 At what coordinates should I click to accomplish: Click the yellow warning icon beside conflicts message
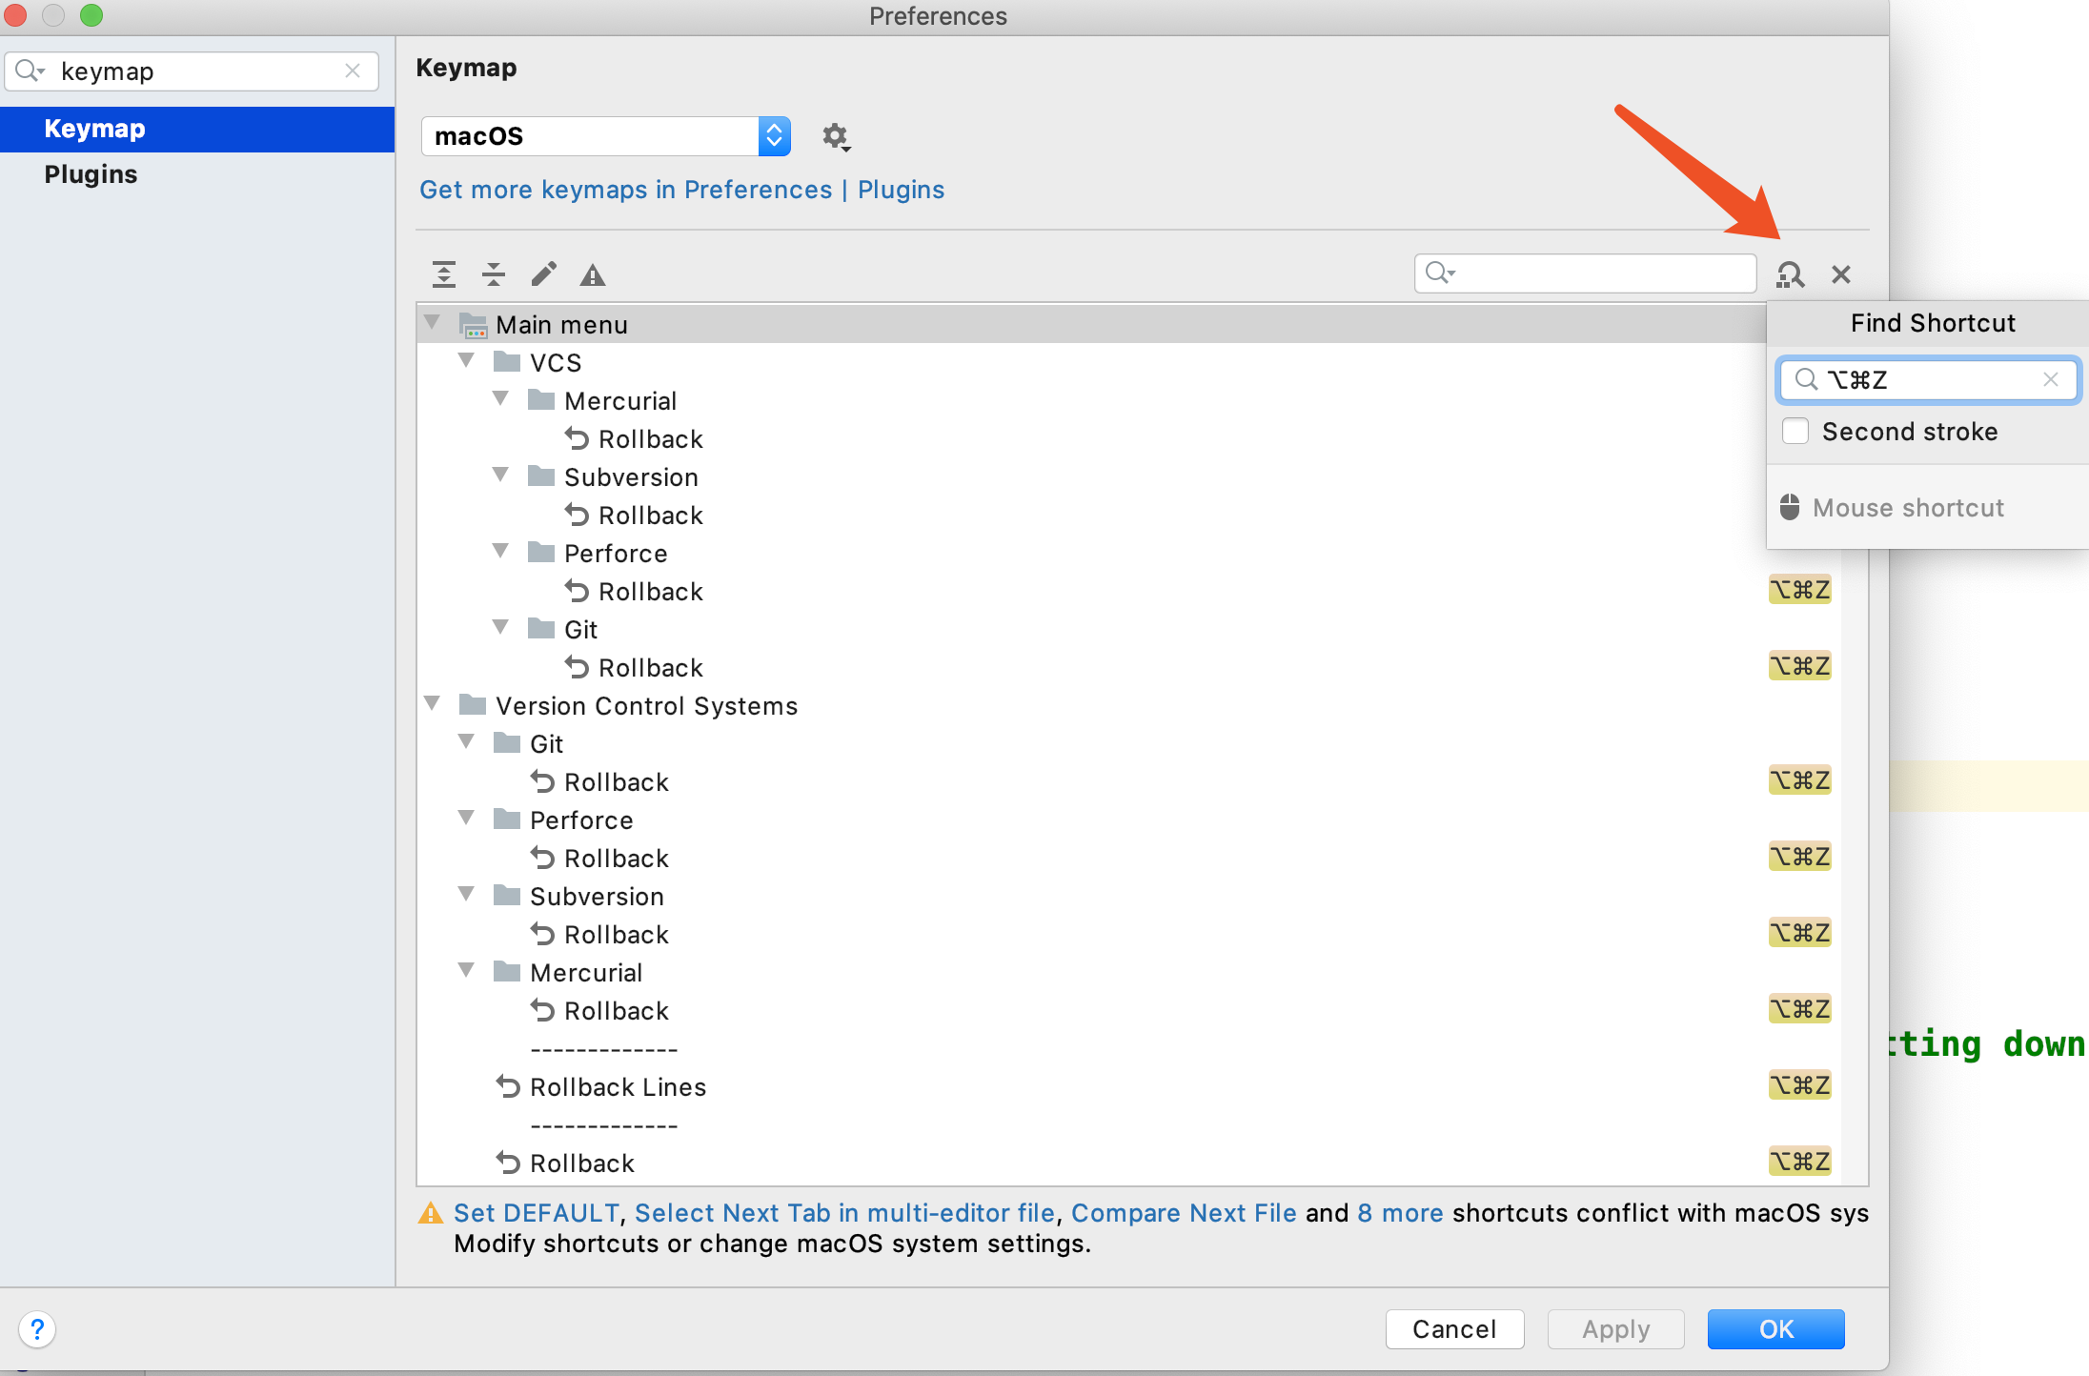point(431,1213)
